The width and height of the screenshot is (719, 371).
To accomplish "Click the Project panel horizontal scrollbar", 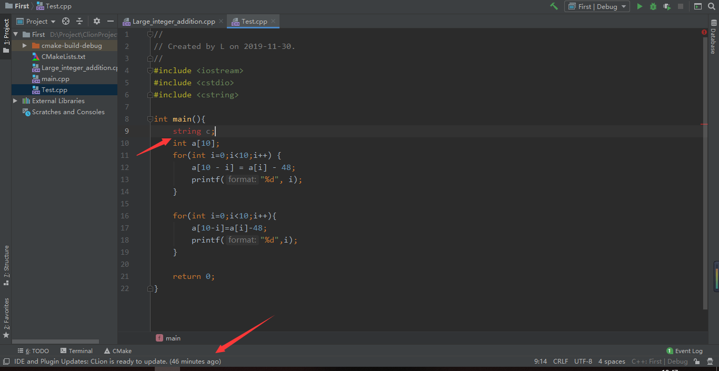I will (x=55, y=342).
